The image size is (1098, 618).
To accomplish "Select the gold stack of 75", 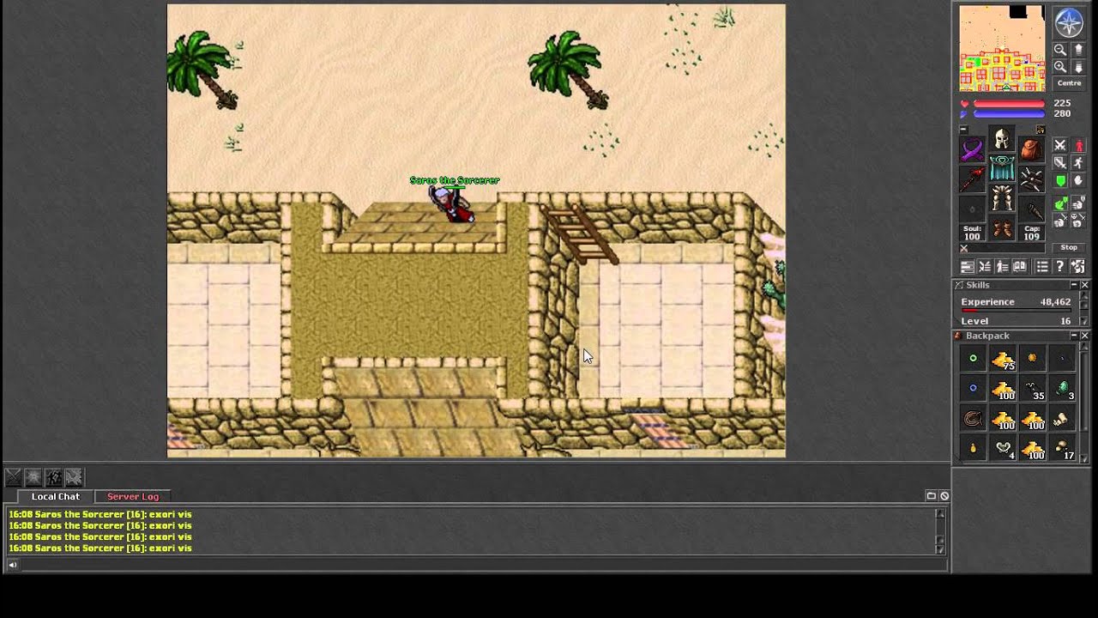I will (1003, 359).
